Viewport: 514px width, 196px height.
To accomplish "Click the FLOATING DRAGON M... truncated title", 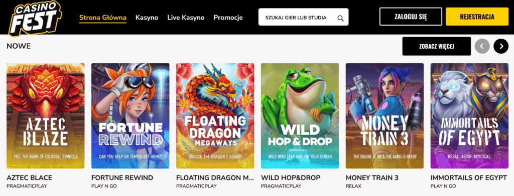I will [215, 178].
